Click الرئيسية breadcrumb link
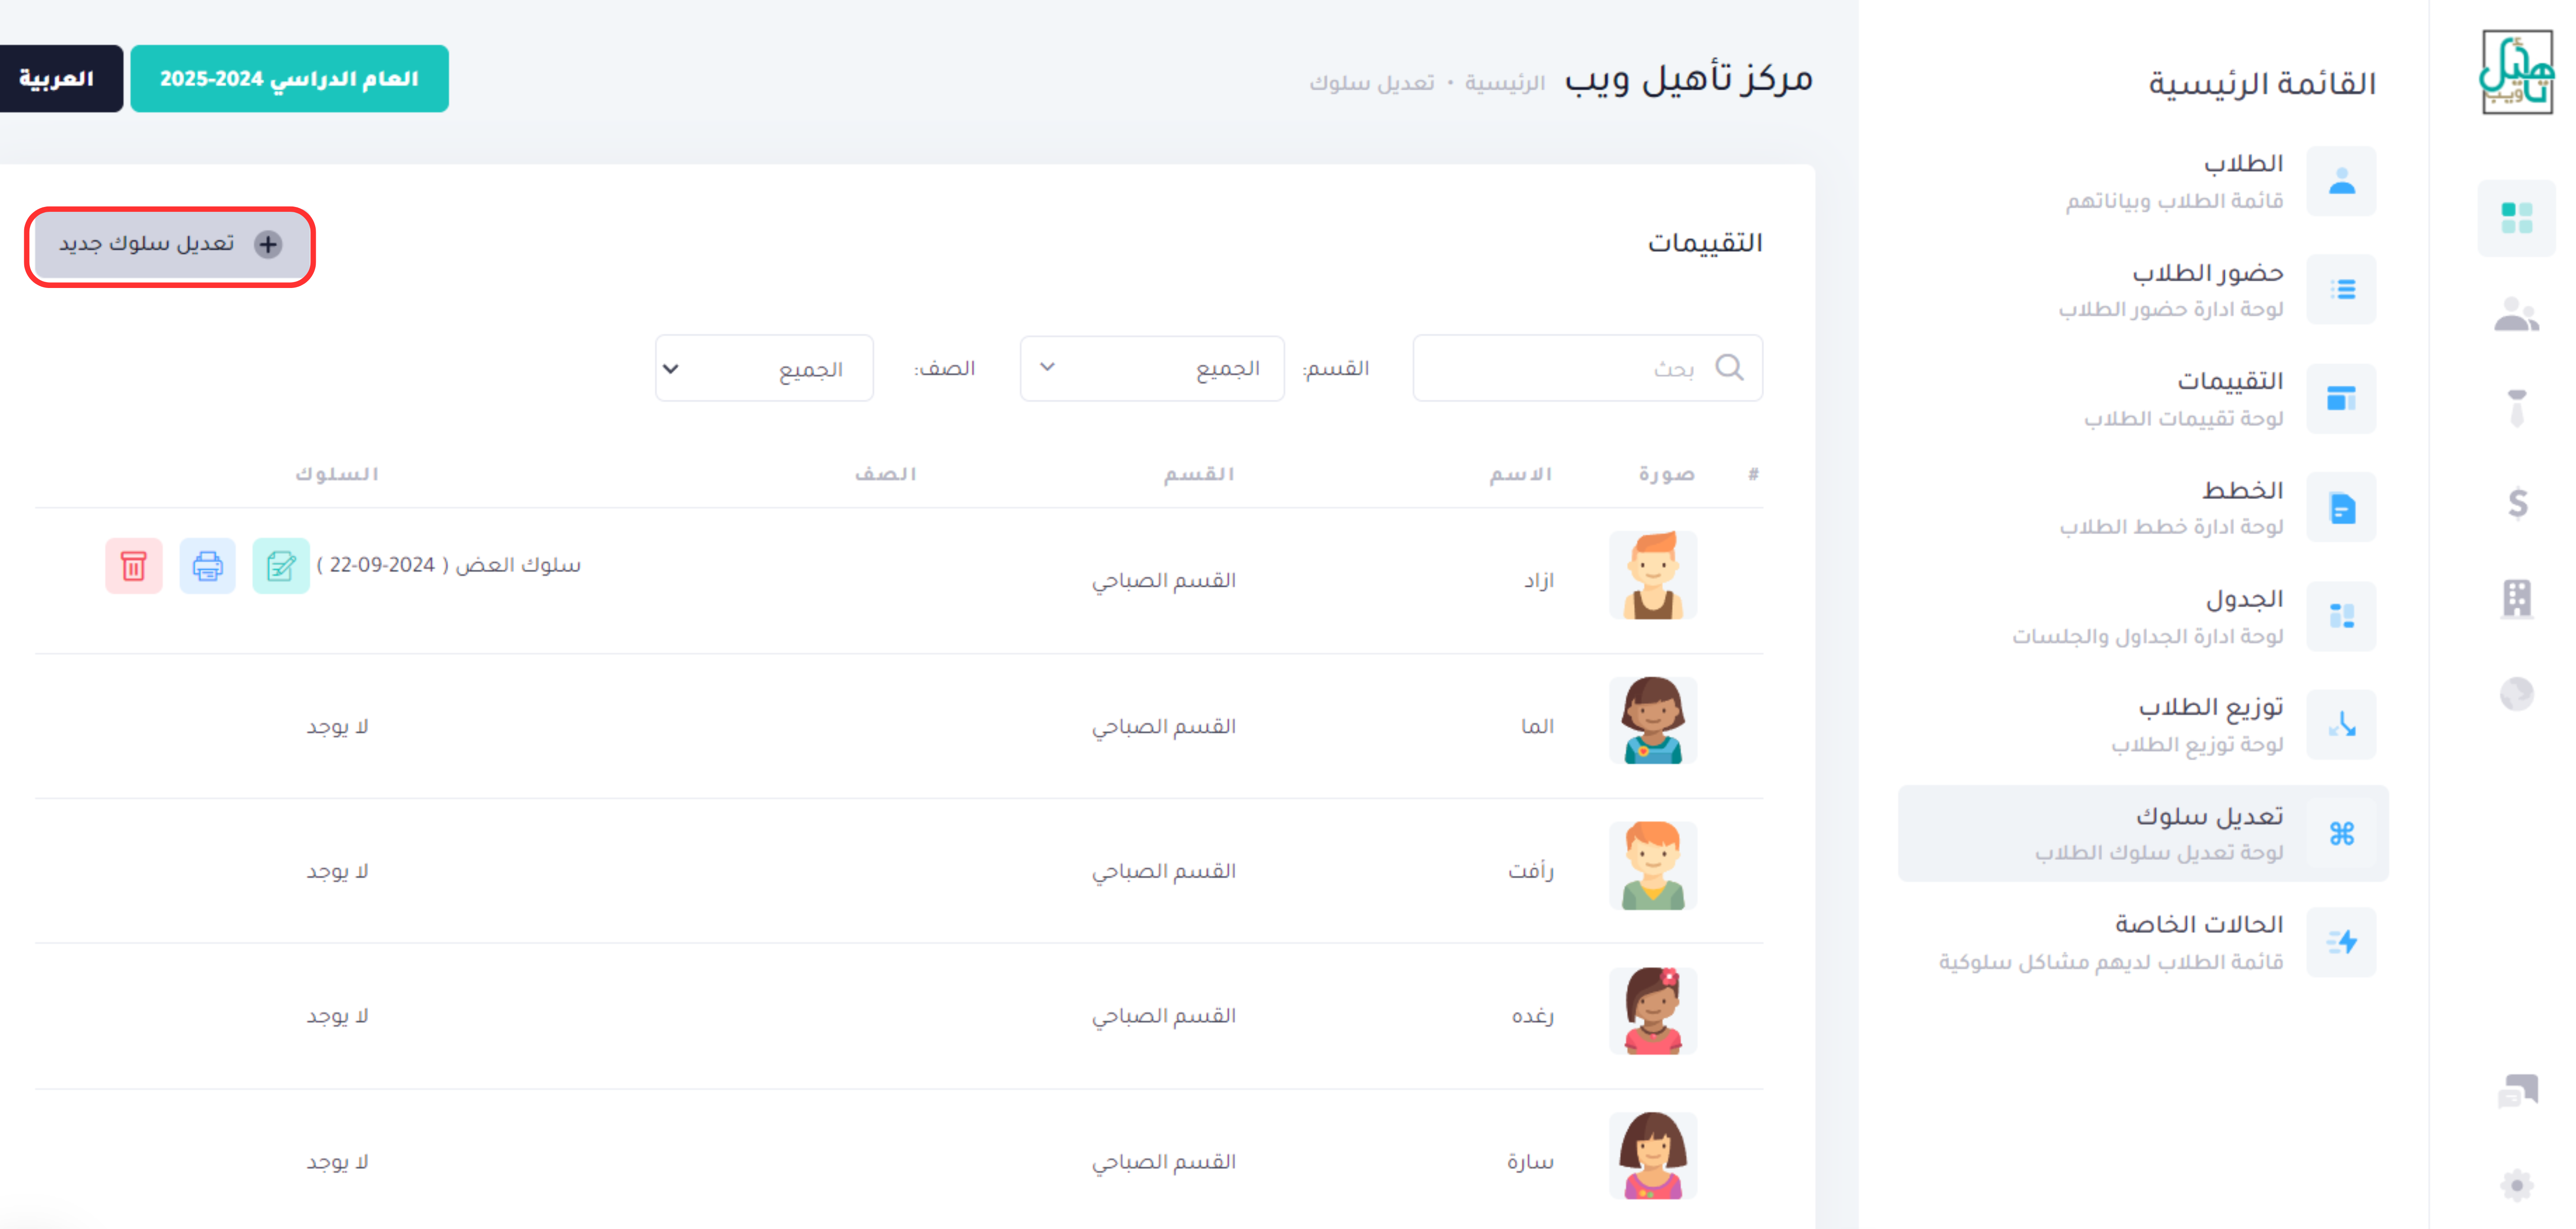The width and height of the screenshot is (2576, 1229). [1504, 83]
